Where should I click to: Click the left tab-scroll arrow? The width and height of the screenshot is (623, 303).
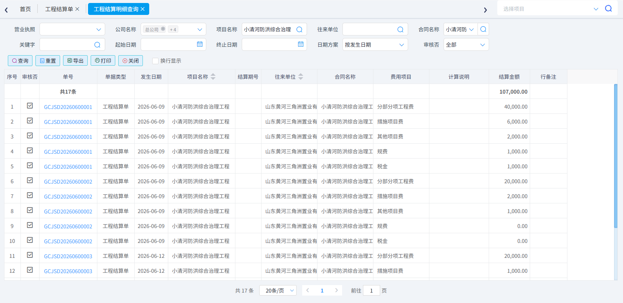(6, 10)
